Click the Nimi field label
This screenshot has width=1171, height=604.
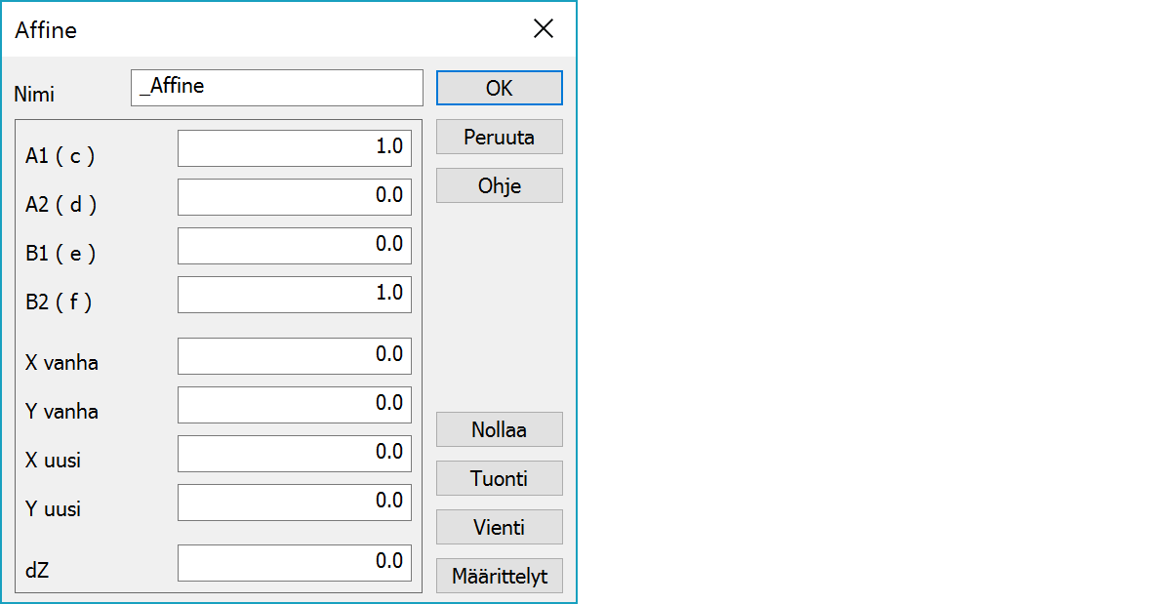coord(34,95)
